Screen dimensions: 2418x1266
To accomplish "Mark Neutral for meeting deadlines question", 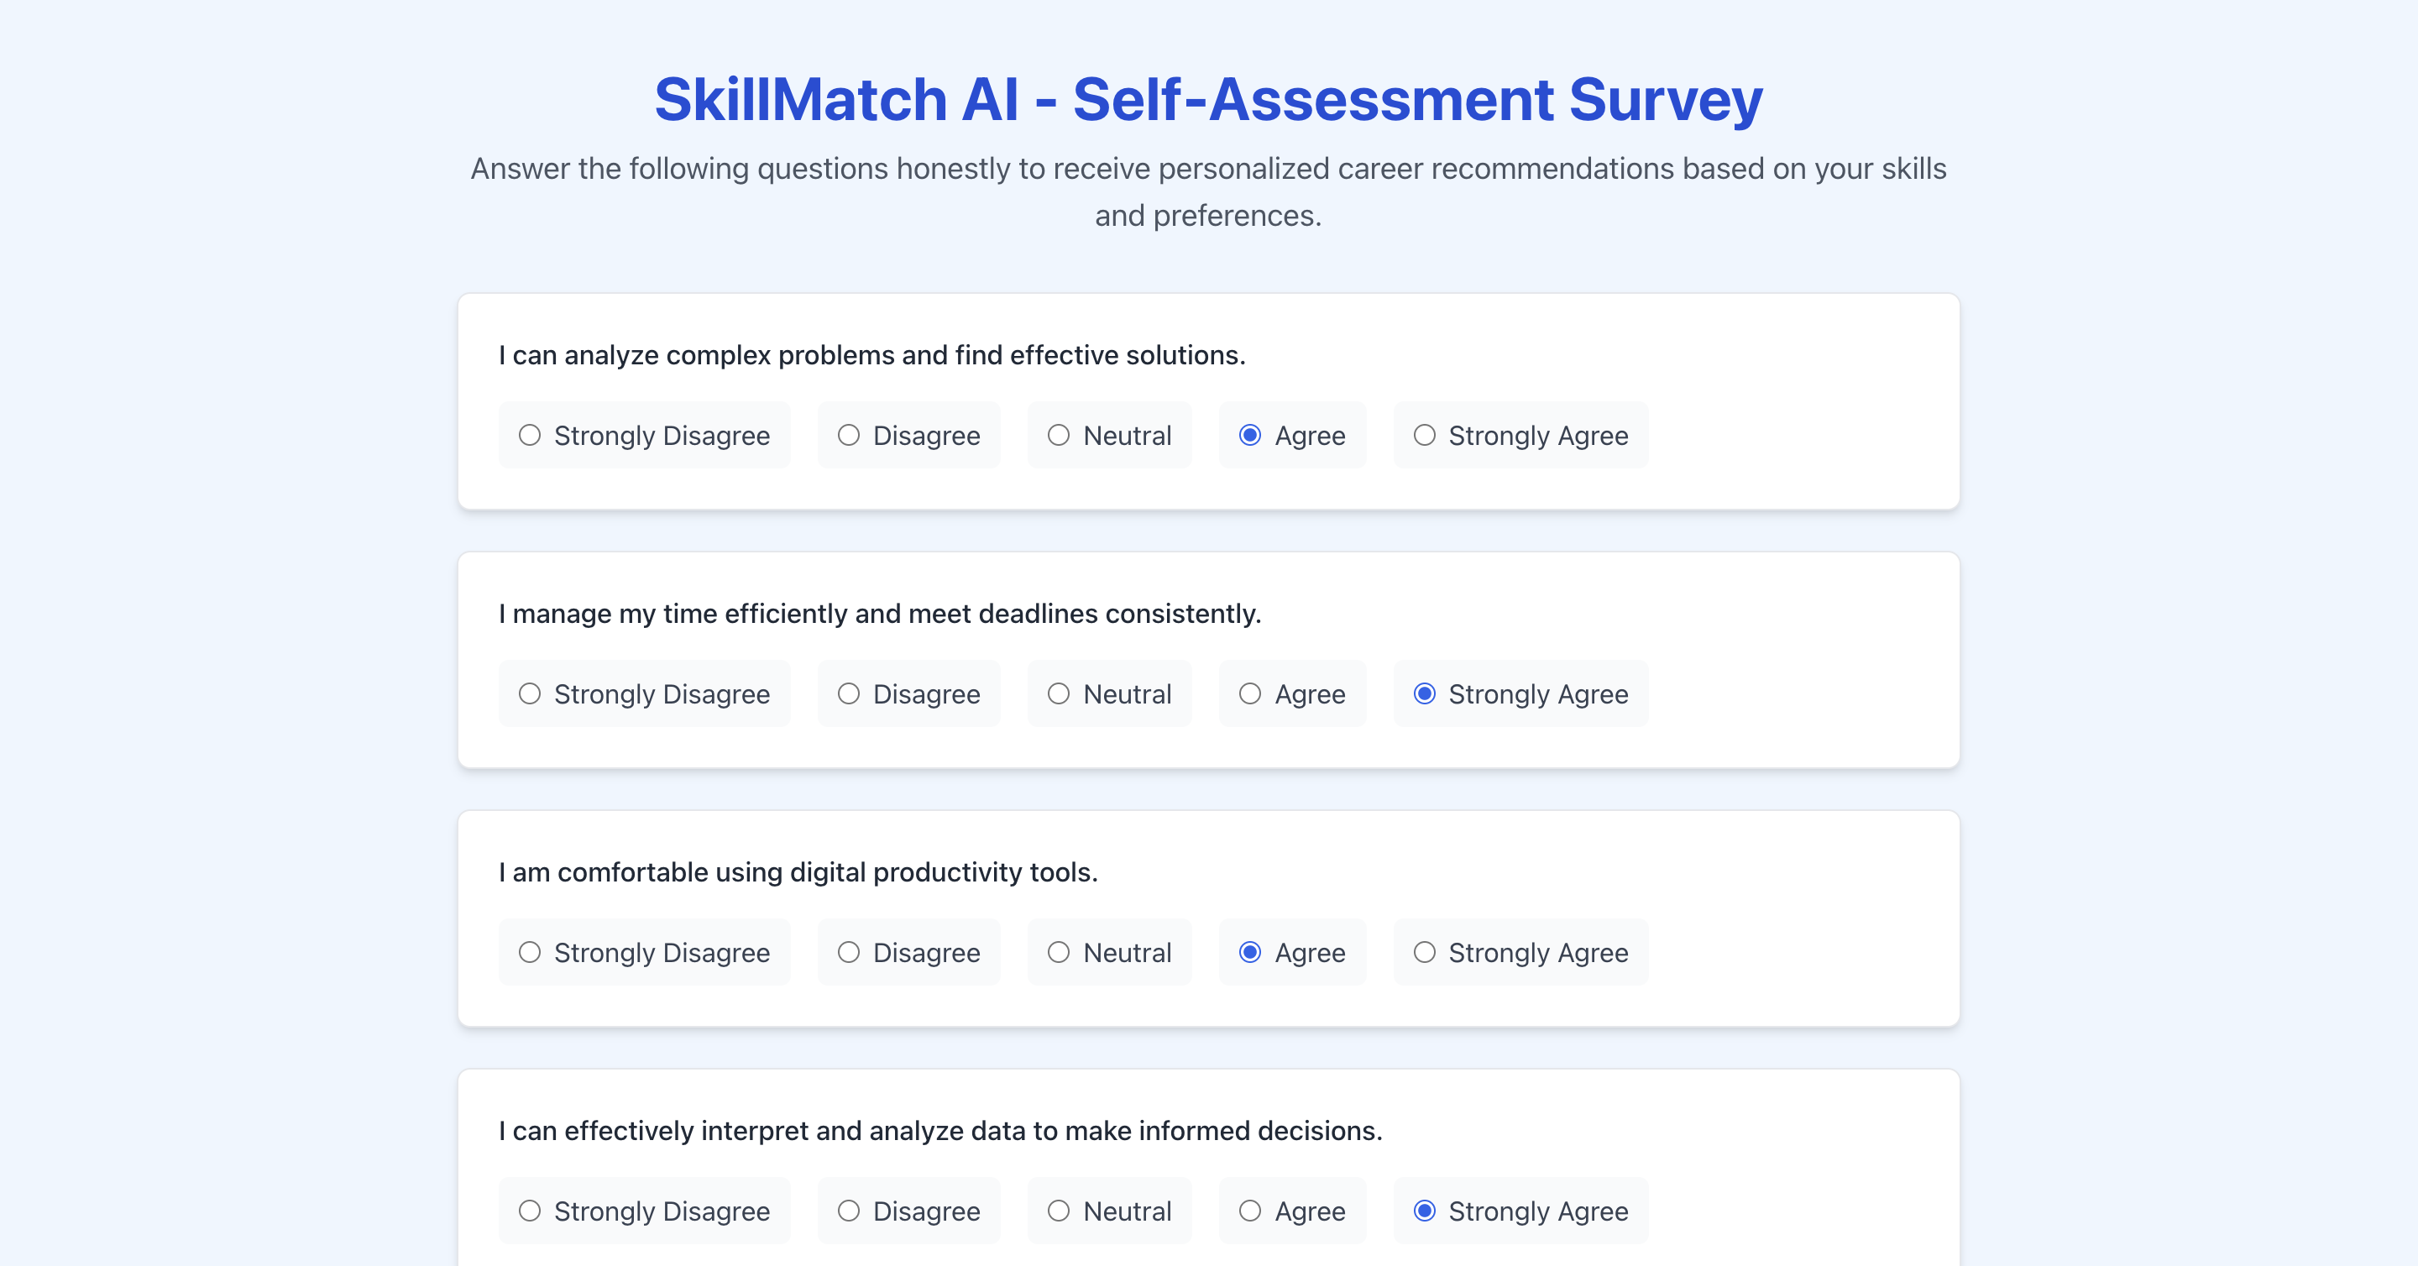I will [x=1059, y=694].
